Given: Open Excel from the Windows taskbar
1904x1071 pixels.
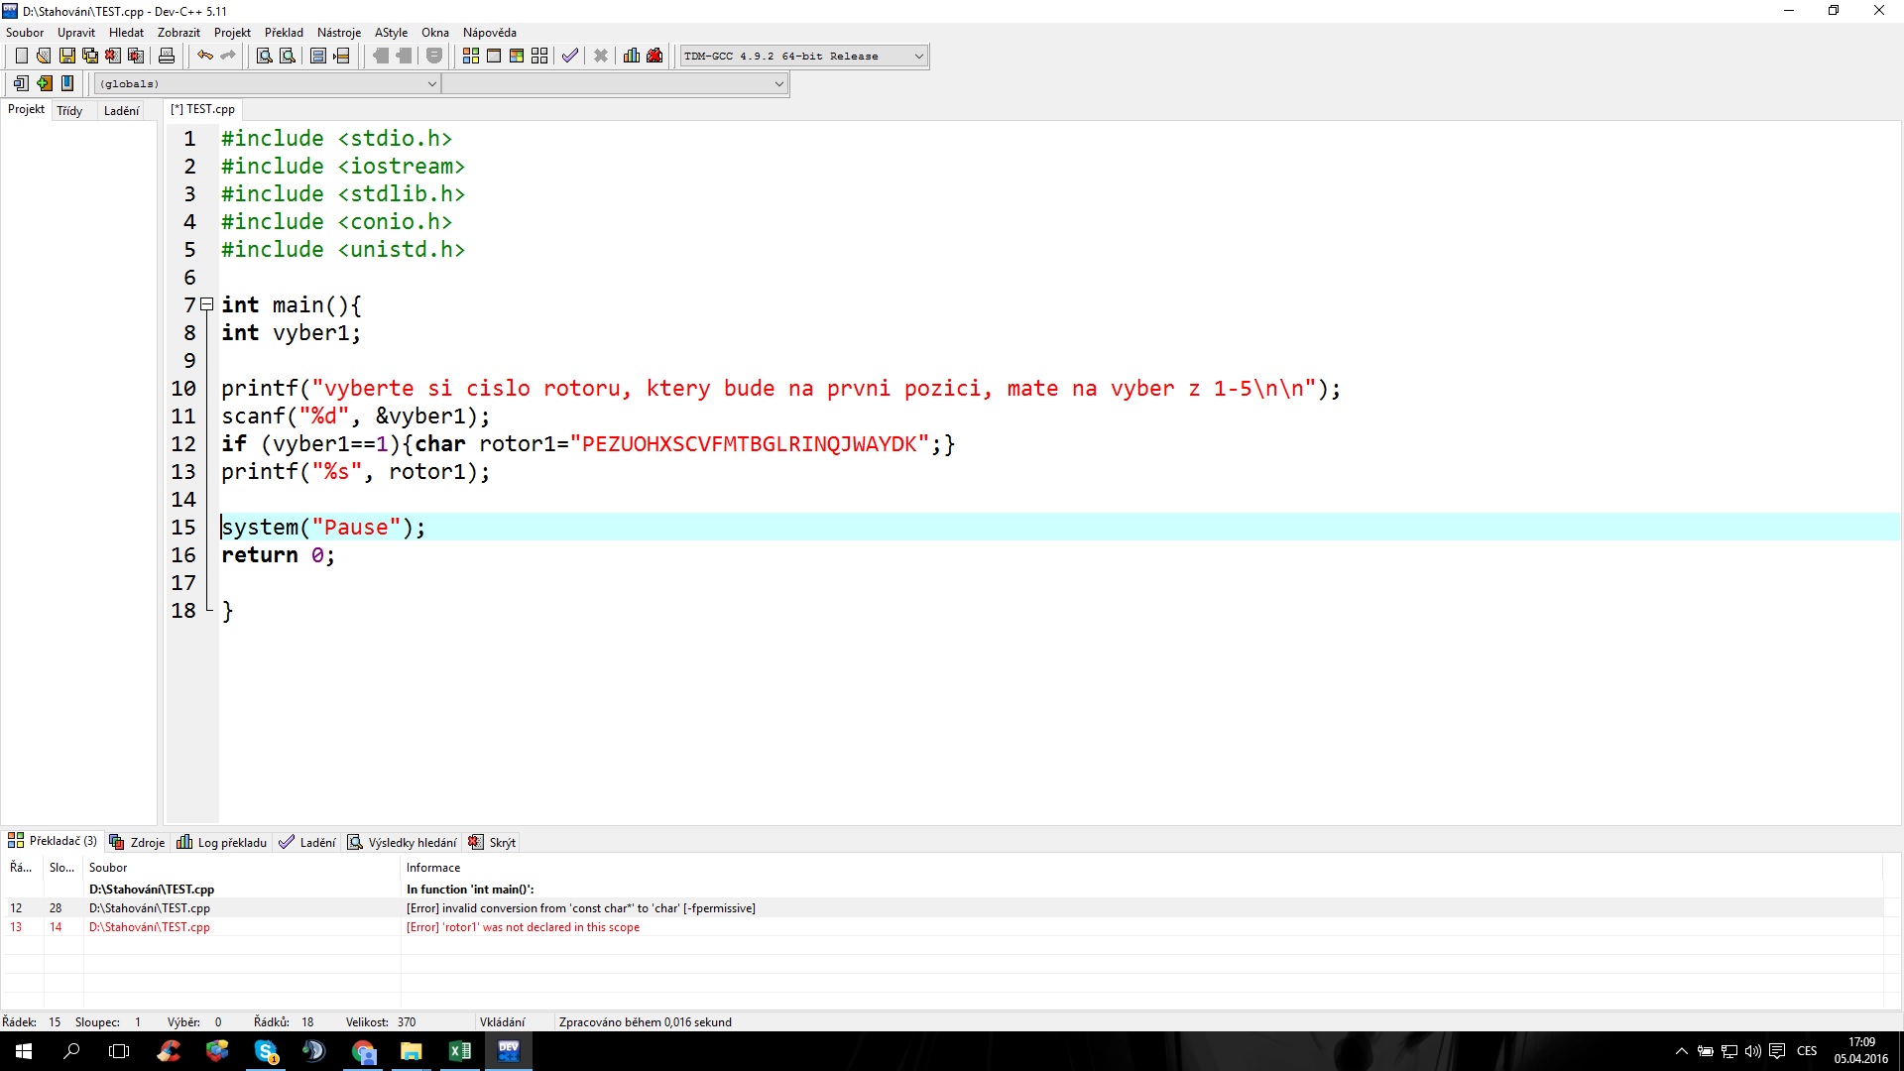Looking at the screenshot, I should tap(459, 1051).
